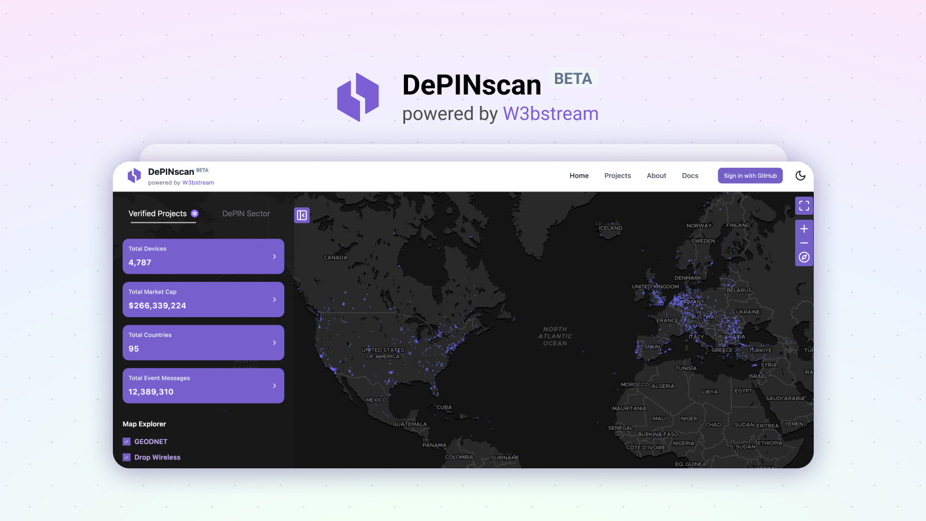This screenshot has width=926, height=521.
Task: Uncheck the GEODNET map layer
Action: pyautogui.click(x=126, y=441)
